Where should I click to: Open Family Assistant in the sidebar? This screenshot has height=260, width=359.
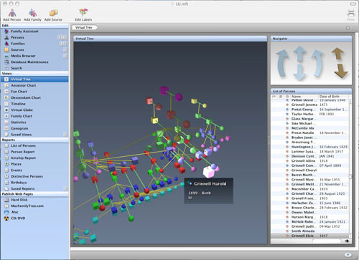click(x=24, y=32)
